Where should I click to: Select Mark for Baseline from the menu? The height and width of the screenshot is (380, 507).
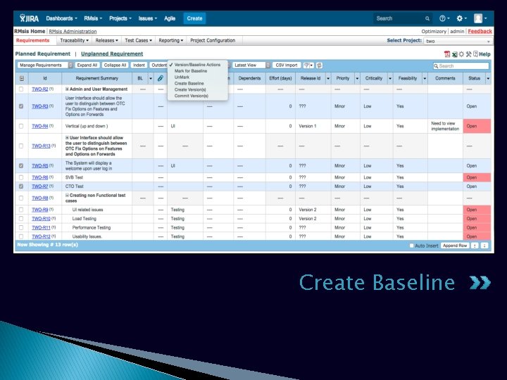point(191,71)
